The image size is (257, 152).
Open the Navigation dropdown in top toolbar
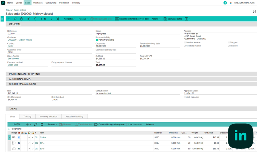69,19
